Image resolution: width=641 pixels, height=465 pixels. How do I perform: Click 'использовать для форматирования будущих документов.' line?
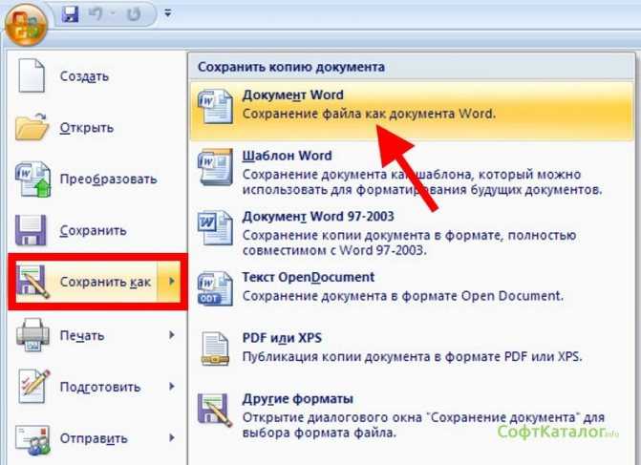tap(422, 190)
